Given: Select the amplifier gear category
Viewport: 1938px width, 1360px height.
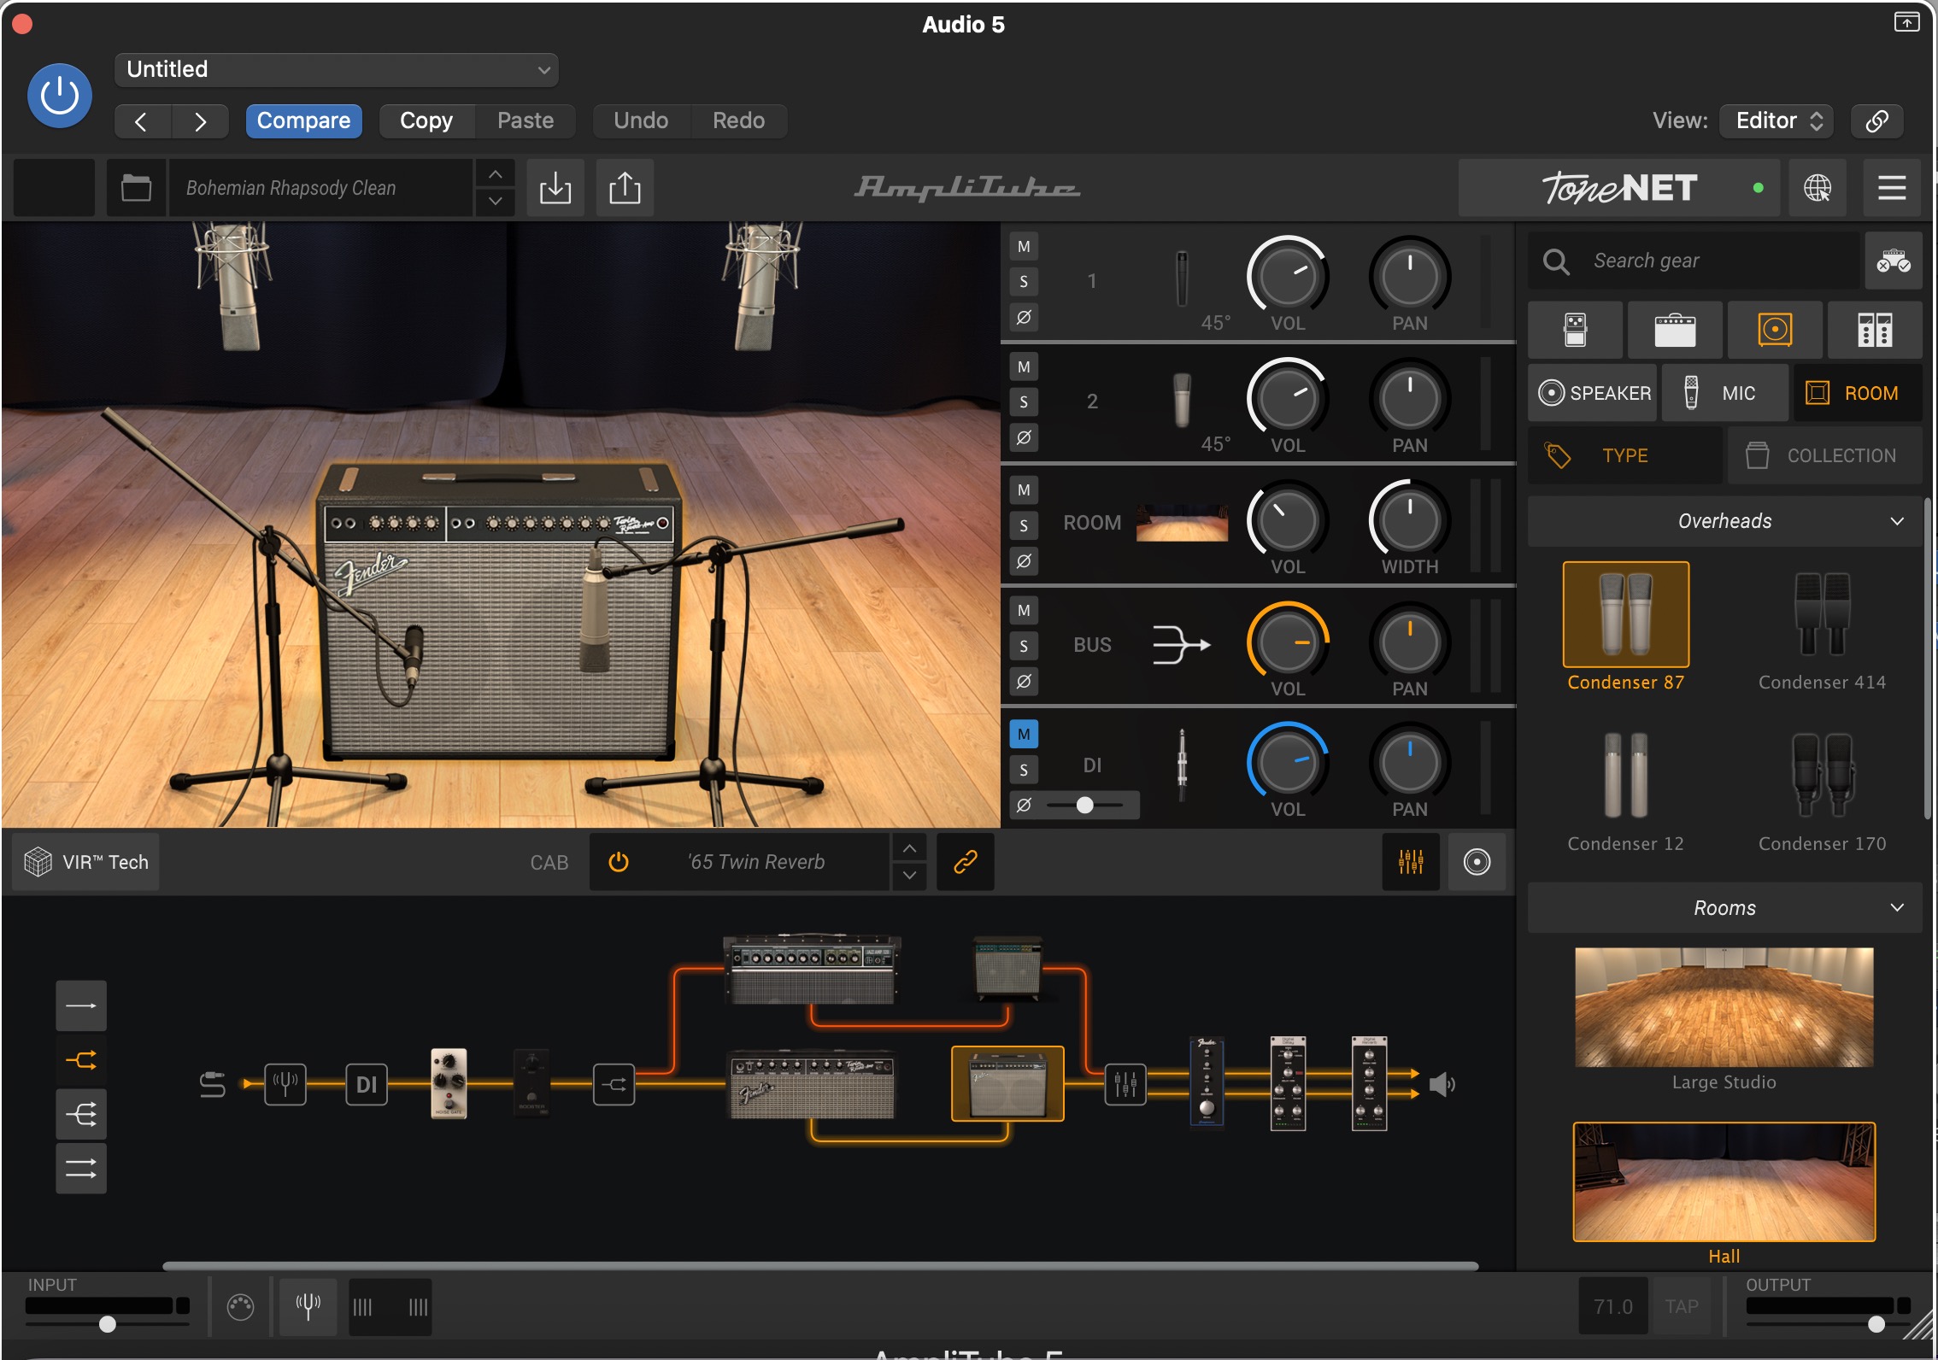Looking at the screenshot, I should 1675,330.
